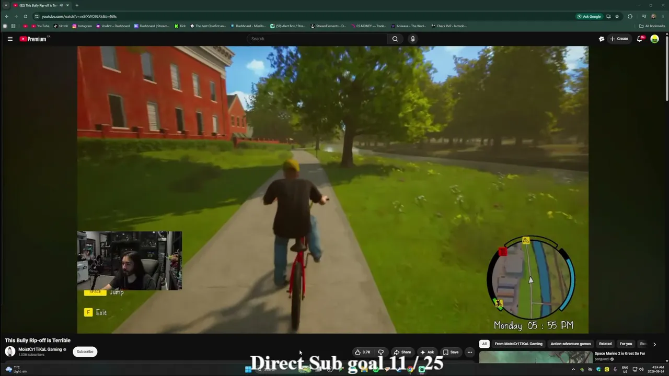
Task: Click the video player area
Action: pyautogui.click(x=333, y=190)
